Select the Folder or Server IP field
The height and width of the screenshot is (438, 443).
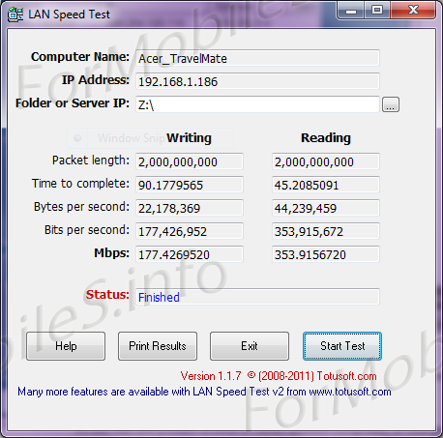(257, 104)
